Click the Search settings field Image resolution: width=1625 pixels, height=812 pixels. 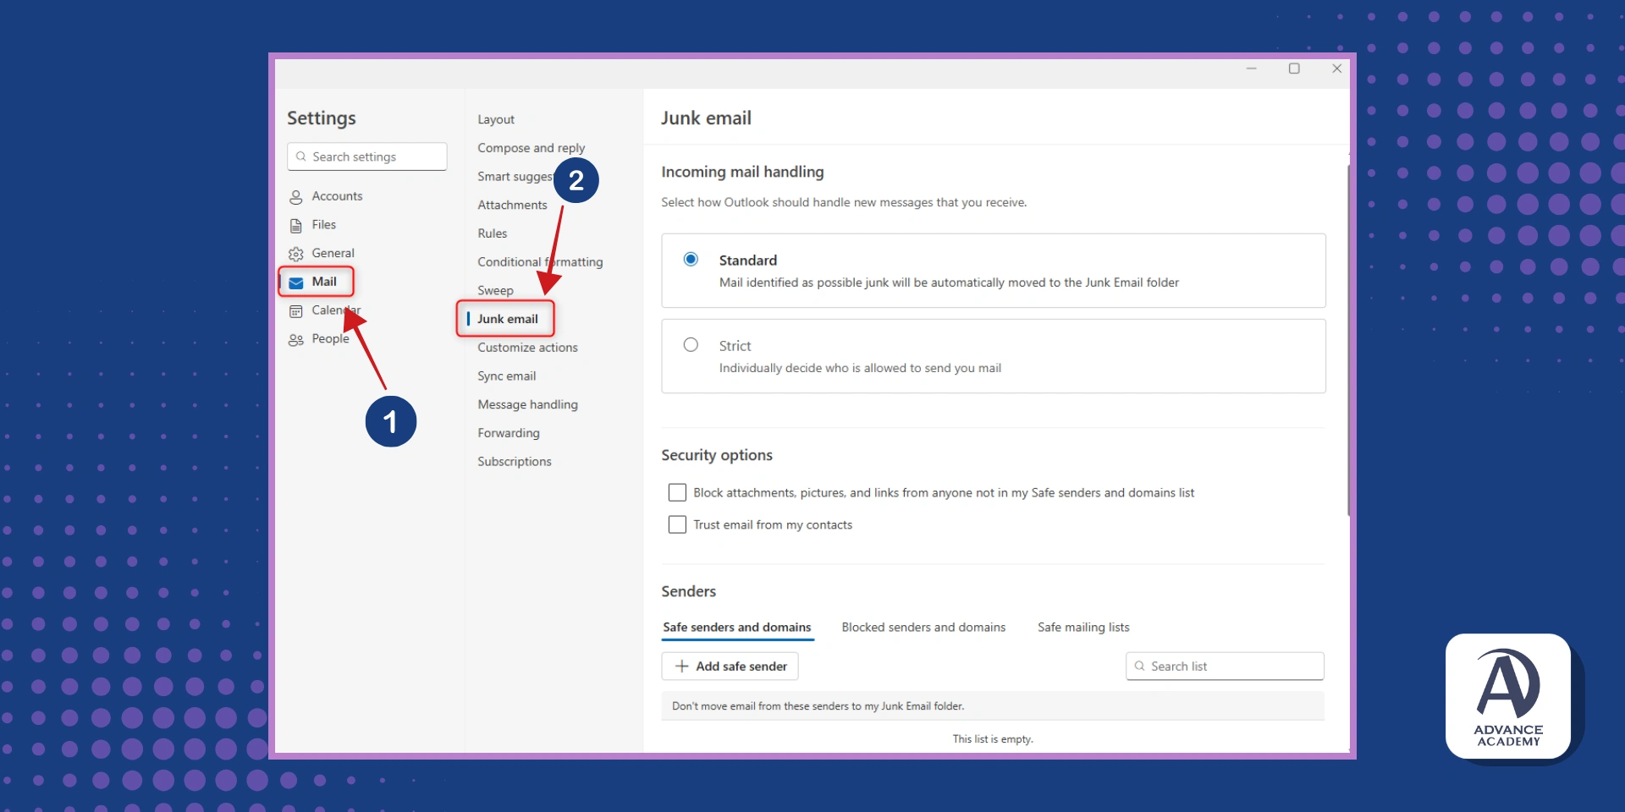coord(367,156)
